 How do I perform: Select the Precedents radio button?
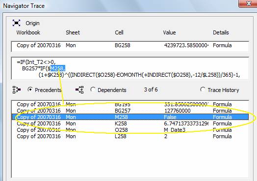(x=30, y=90)
